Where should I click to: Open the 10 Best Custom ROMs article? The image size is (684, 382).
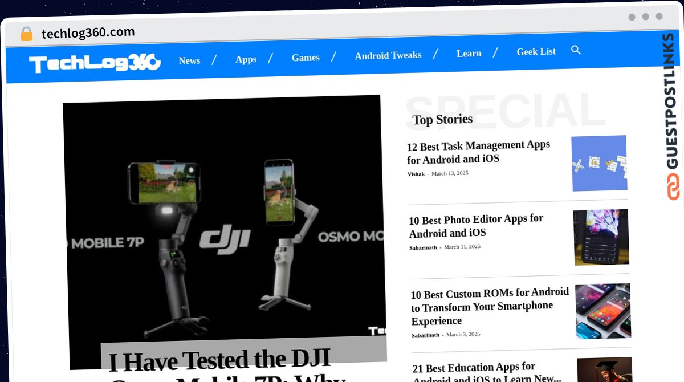[489, 307]
